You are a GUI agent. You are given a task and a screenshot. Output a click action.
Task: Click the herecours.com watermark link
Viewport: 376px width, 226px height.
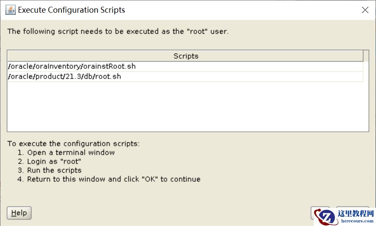pyautogui.click(x=356, y=221)
